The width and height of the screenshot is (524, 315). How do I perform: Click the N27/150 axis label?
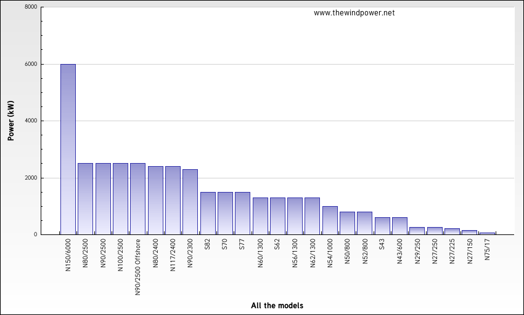click(470, 251)
